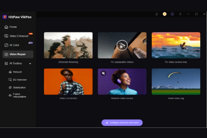Viewport: 207px width, 138px height.
Task: Click the "Fix unplayable videos" caption
Action: pos(122,62)
